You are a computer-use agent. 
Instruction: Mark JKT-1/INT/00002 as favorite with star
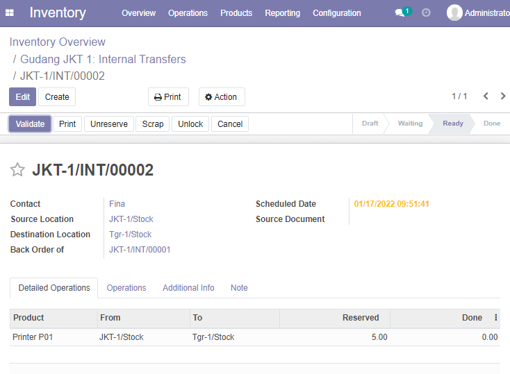click(x=17, y=169)
